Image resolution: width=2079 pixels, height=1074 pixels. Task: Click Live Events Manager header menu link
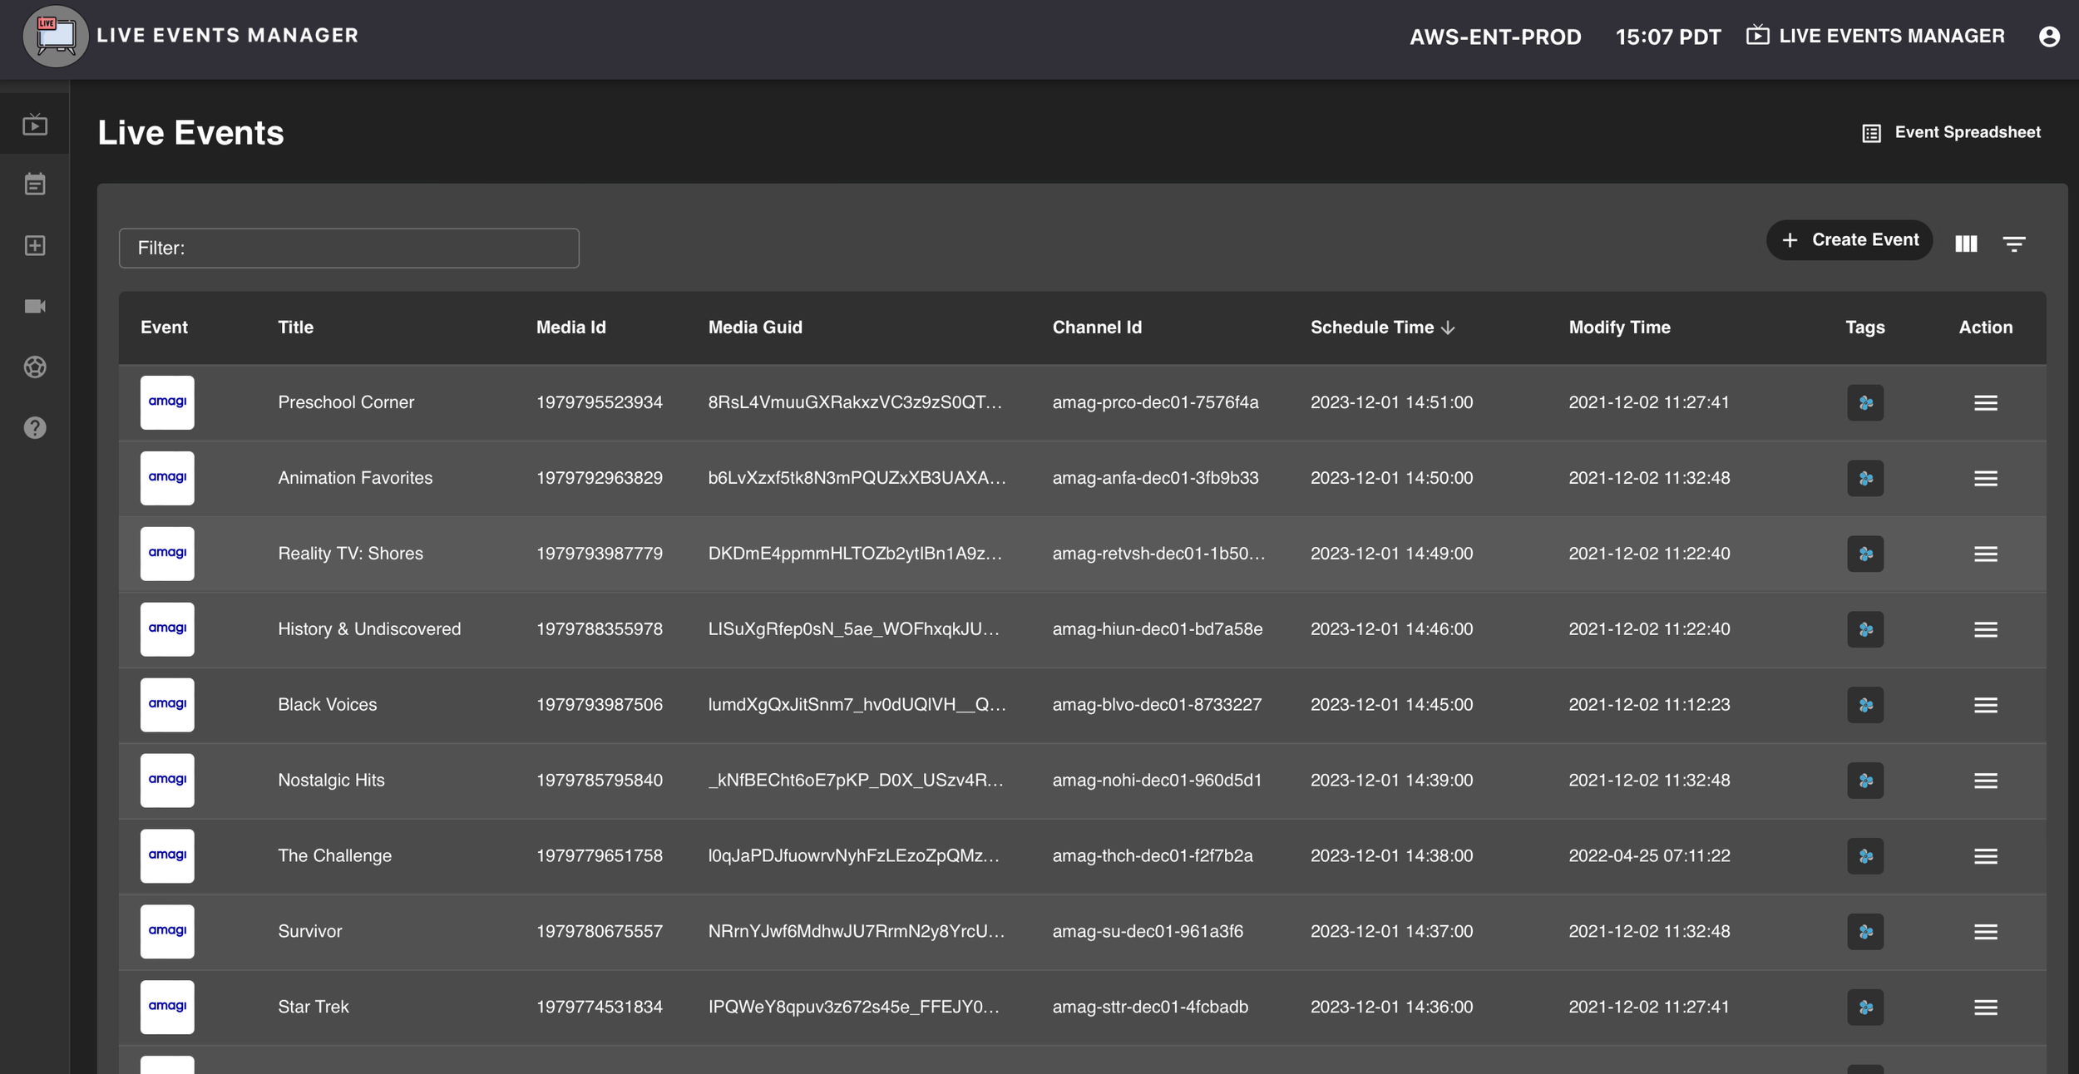pos(1875,37)
